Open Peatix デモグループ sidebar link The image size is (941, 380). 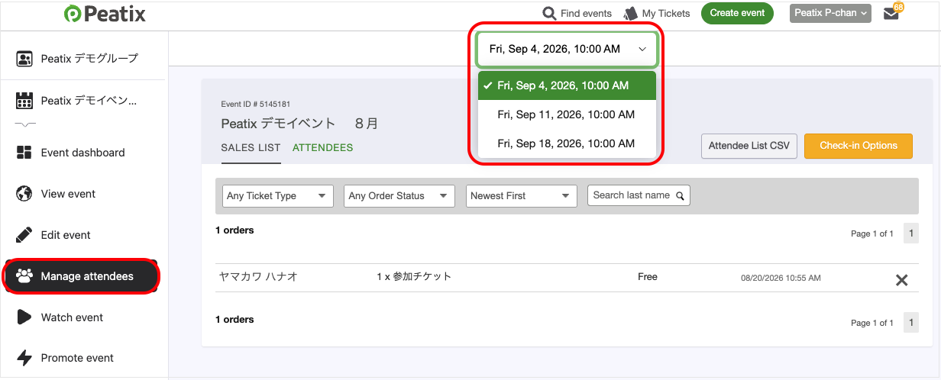(89, 58)
